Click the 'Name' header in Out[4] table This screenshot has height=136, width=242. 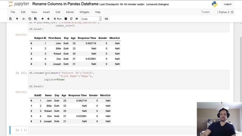[48, 96]
